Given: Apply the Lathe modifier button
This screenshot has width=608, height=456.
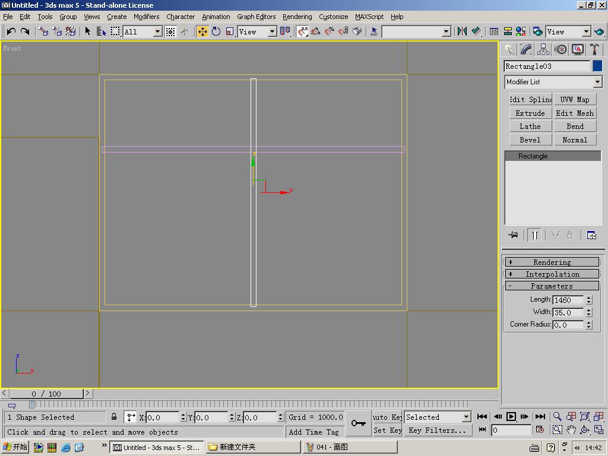Looking at the screenshot, I should [530, 126].
